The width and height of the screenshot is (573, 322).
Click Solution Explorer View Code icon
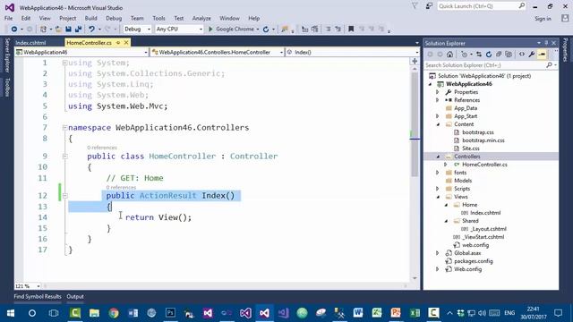[521, 55]
